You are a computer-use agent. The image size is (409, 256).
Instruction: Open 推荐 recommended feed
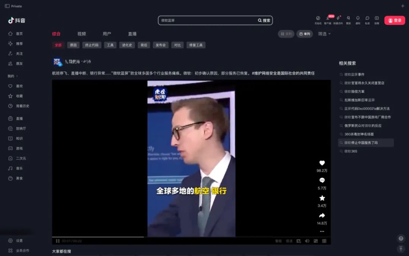click(x=16, y=44)
